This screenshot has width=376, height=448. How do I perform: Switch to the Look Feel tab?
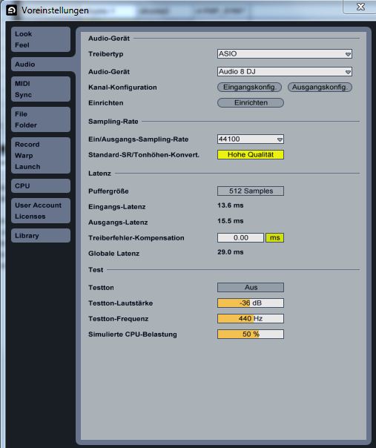pyautogui.click(x=41, y=39)
